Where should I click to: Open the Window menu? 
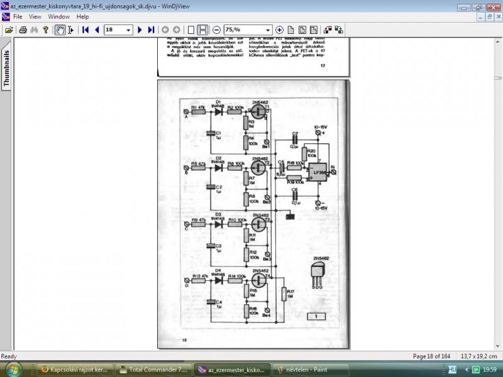[58, 17]
